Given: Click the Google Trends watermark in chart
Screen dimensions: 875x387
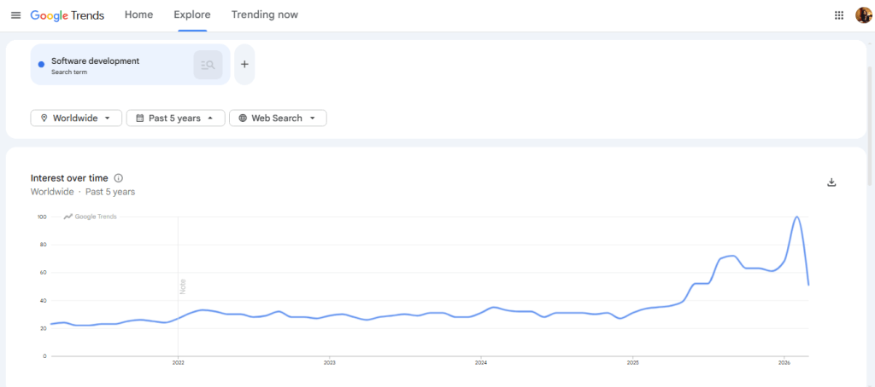Looking at the screenshot, I should pyautogui.click(x=91, y=217).
